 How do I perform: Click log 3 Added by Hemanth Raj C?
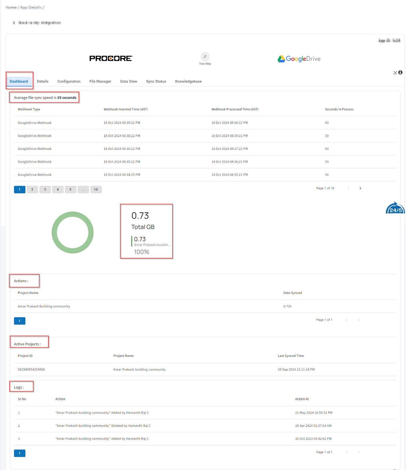(102, 439)
